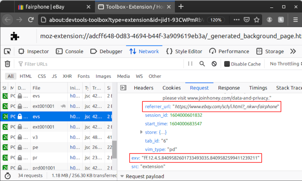Sort by the Initiator column header
The width and height of the screenshot is (302, 181).
75,88
